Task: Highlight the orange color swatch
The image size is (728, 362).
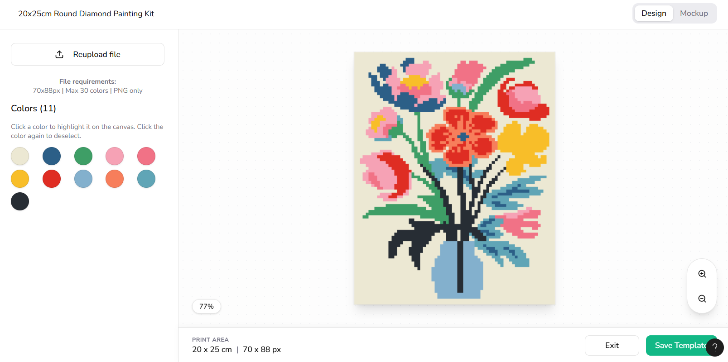Action: (x=115, y=179)
